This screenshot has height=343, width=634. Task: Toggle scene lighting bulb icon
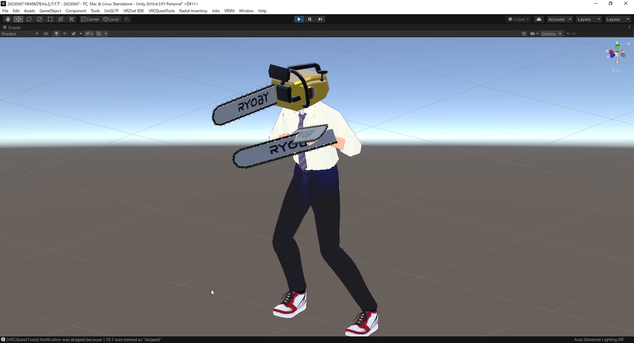point(56,34)
